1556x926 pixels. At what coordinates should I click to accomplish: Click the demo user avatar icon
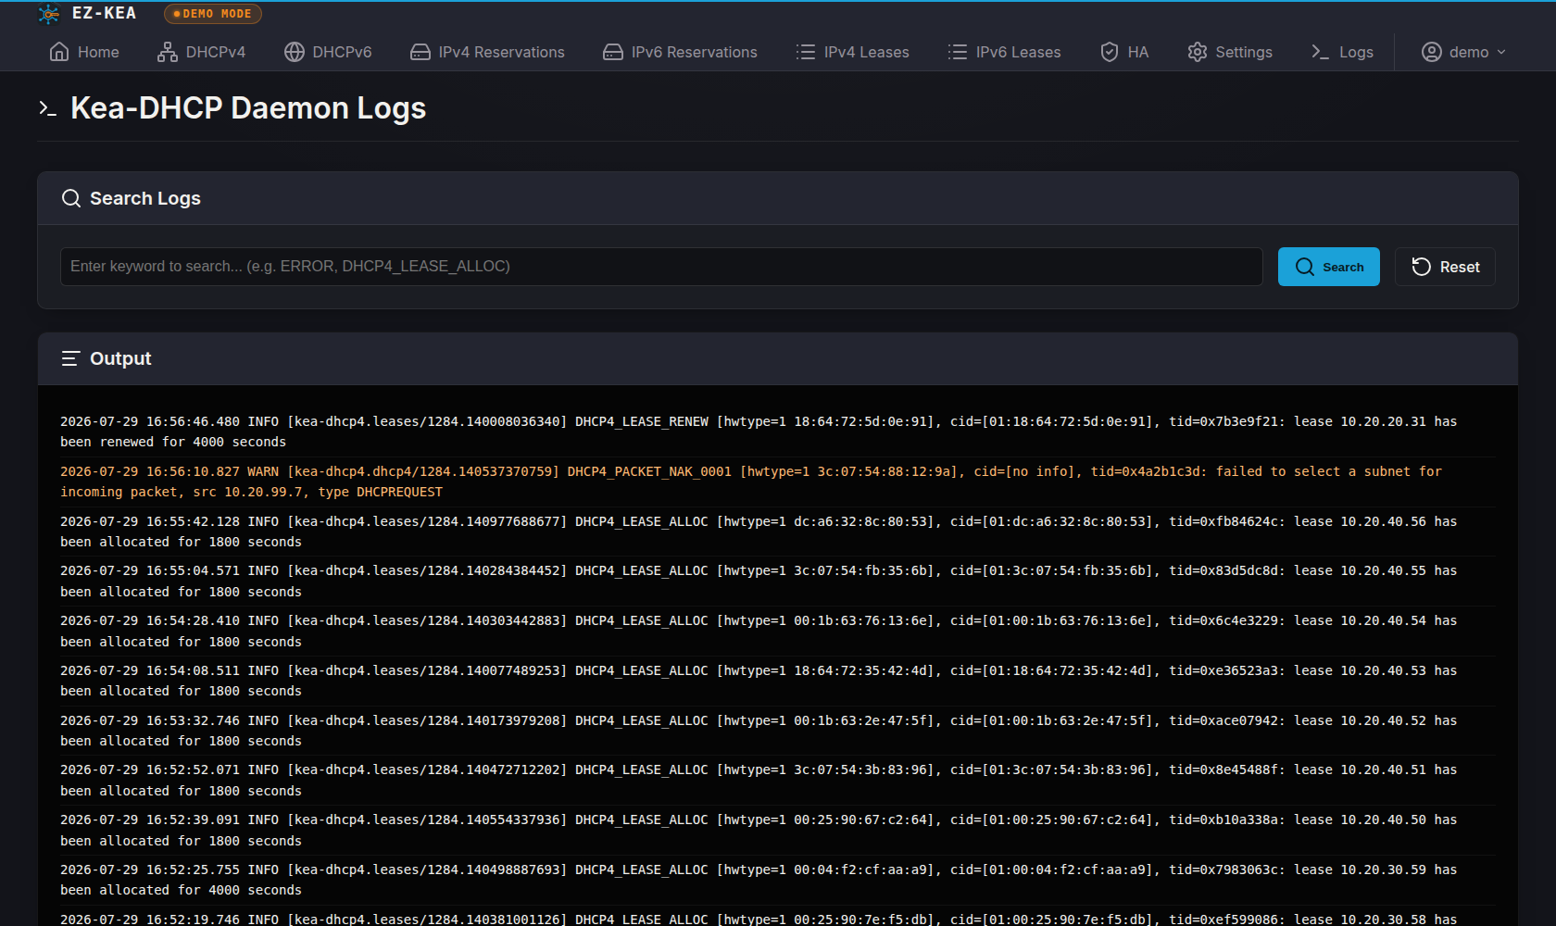pyautogui.click(x=1432, y=52)
